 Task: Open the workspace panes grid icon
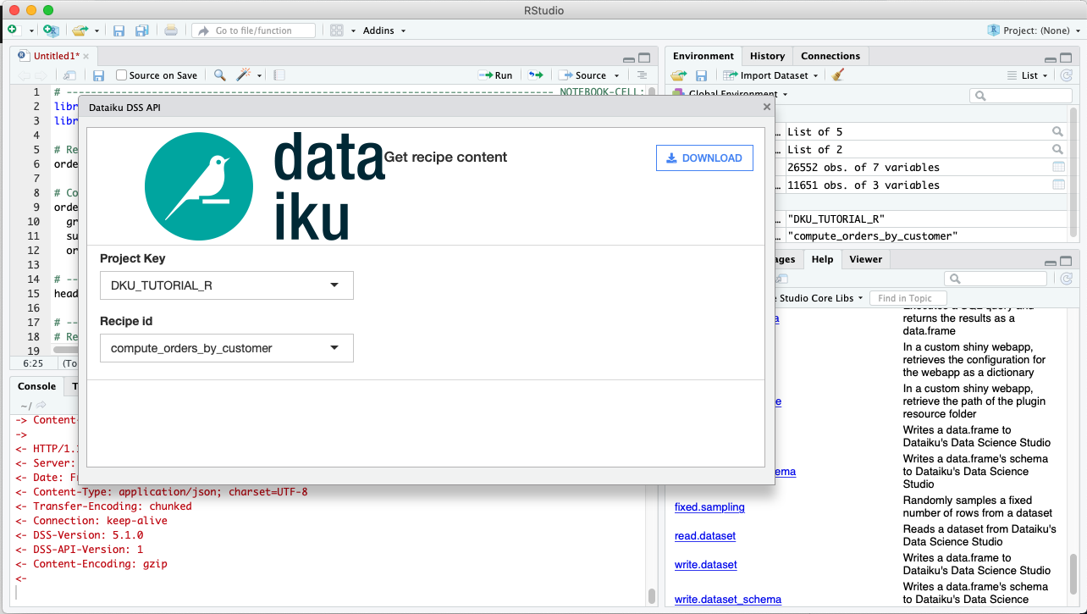coord(337,30)
